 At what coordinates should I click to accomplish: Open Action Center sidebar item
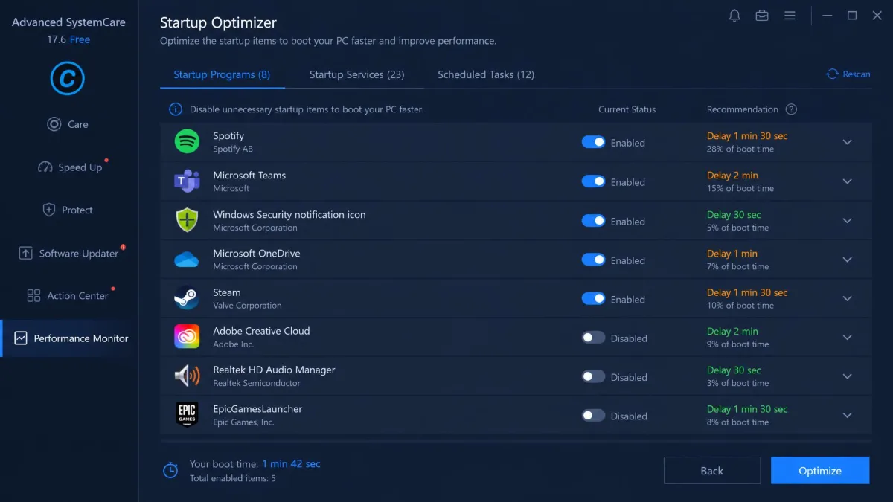(x=77, y=295)
